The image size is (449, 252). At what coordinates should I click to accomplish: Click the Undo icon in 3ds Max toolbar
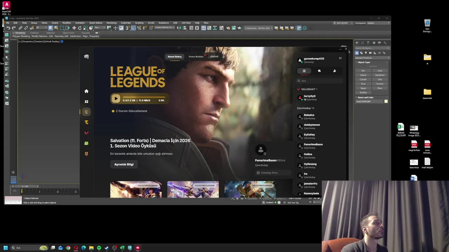pyautogui.click(x=8, y=28)
